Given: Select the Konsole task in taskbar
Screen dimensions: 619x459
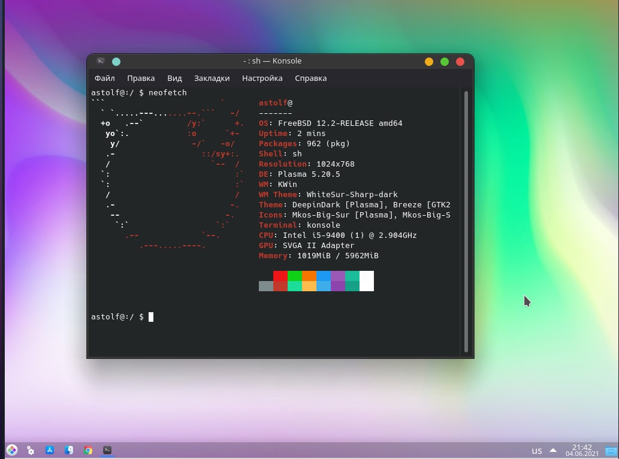Looking at the screenshot, I should click(x=107, y=450).
